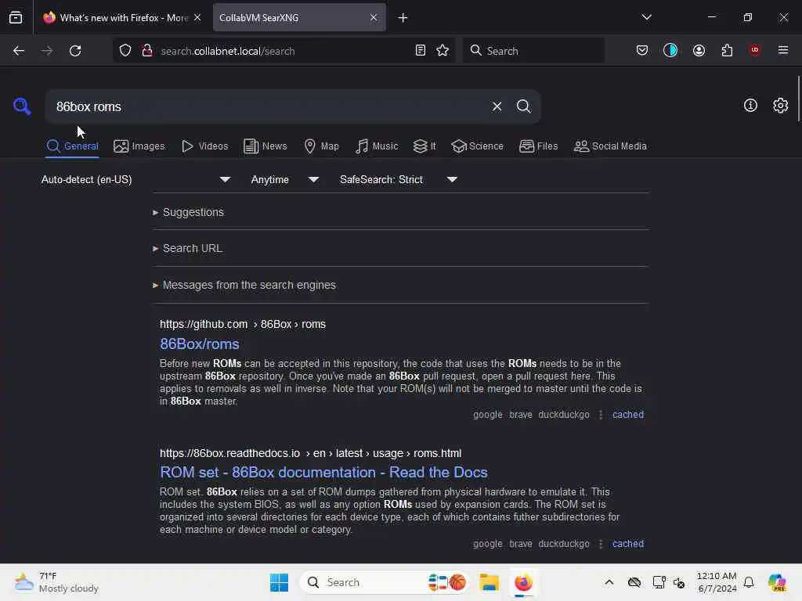
Task: Select the Science search category
Action: point(477,146)
